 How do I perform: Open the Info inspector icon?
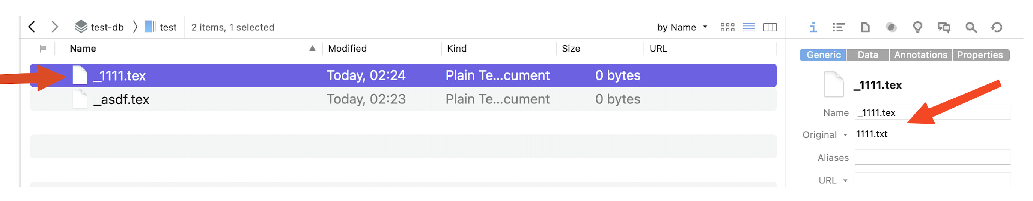click(x=813, y=27)
